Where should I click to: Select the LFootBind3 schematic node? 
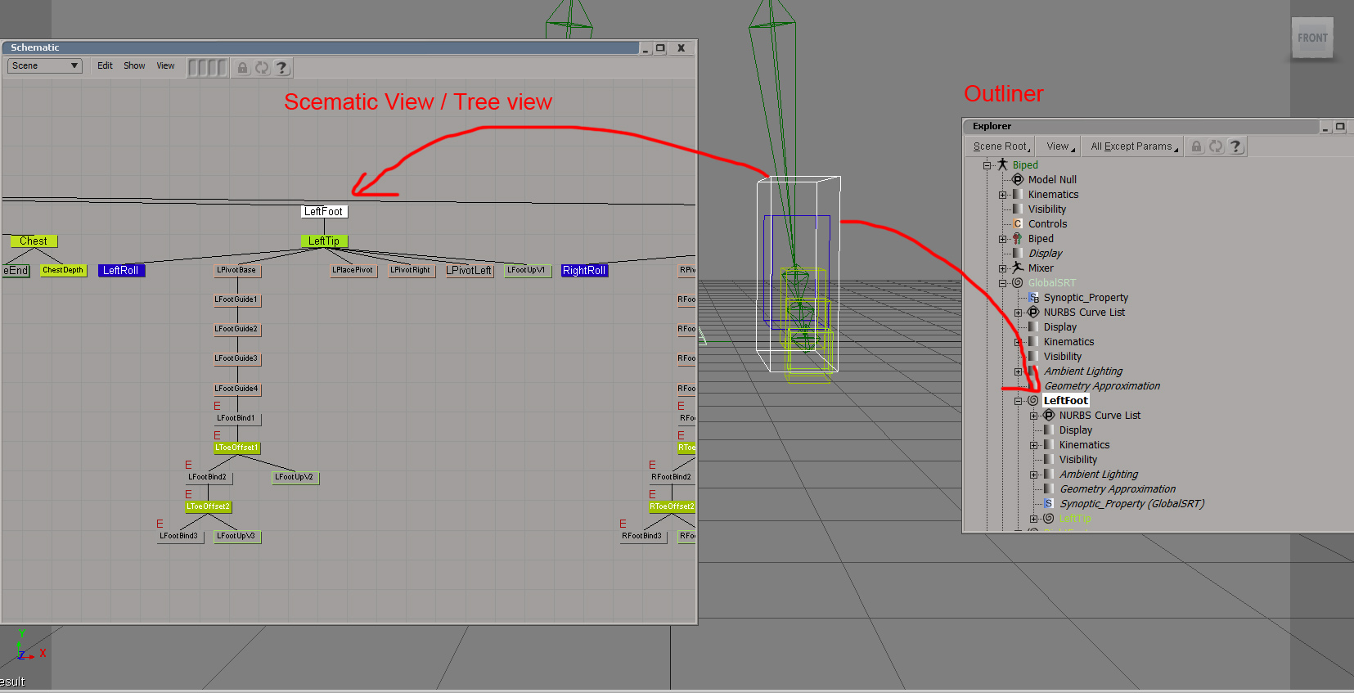coord(179,537)
